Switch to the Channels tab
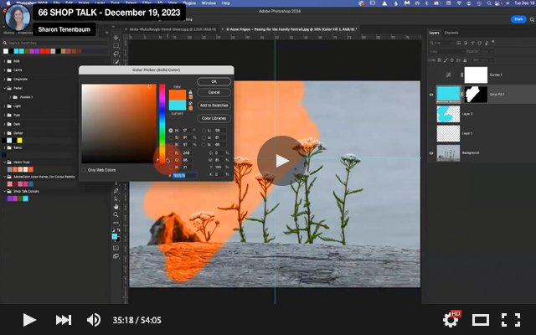 click(451, 33)
